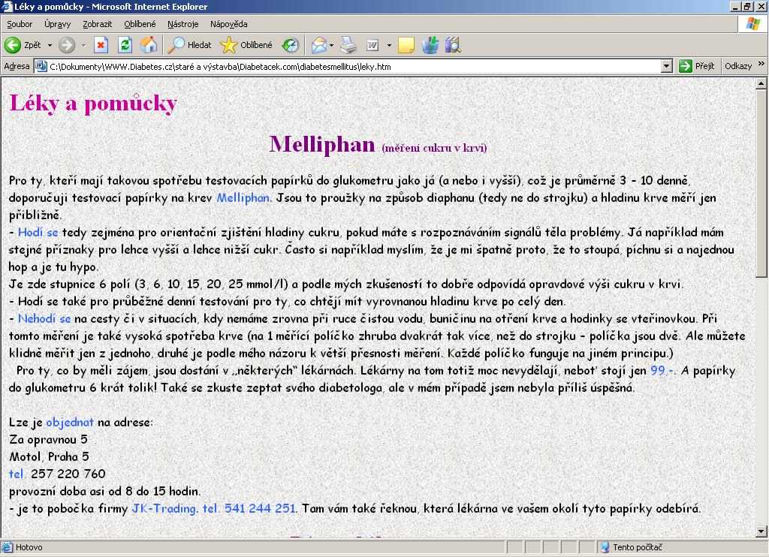Expand the address bar dropdown list
The width and height of the screenshot is (769, 557).
coord(666,66)
